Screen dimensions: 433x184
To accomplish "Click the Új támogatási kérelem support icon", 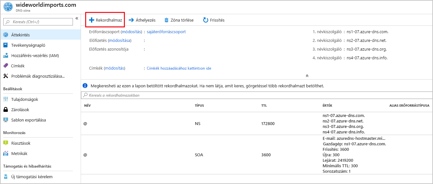I will (x=5, y=177).
